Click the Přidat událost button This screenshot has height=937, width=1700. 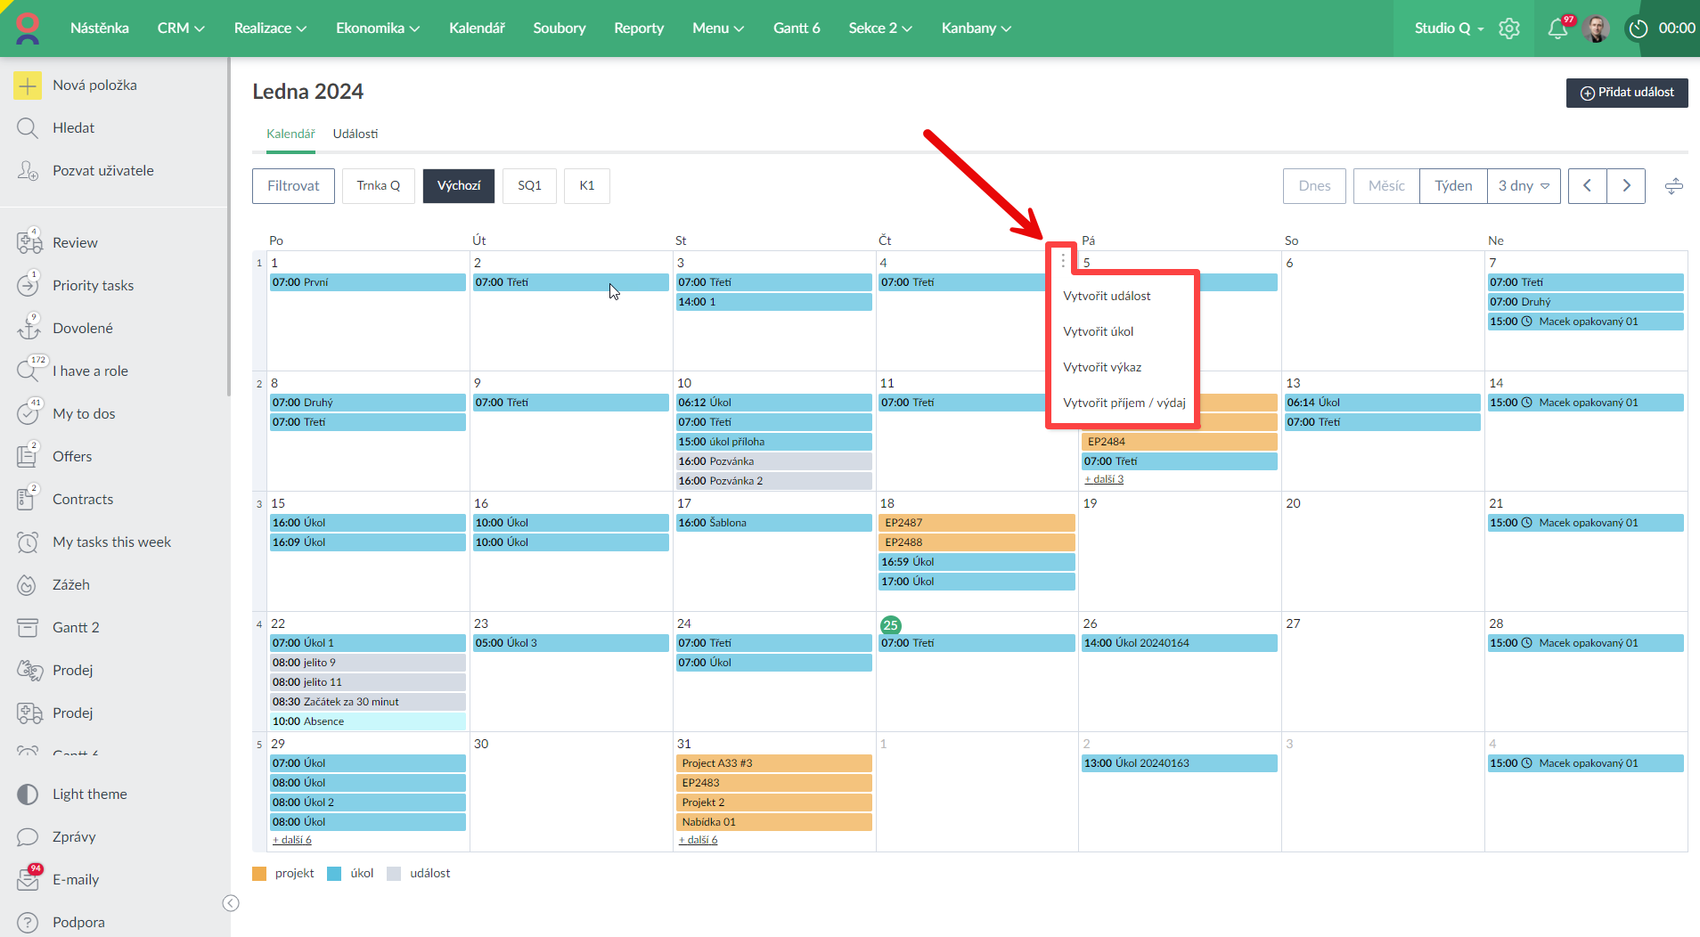1626,93
